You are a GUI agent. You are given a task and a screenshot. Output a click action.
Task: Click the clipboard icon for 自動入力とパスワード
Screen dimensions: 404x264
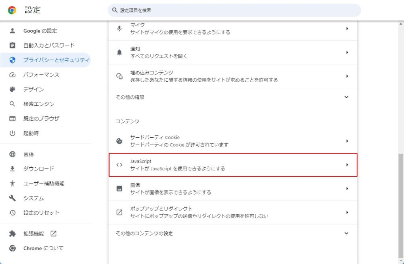[x=12, y=45]
